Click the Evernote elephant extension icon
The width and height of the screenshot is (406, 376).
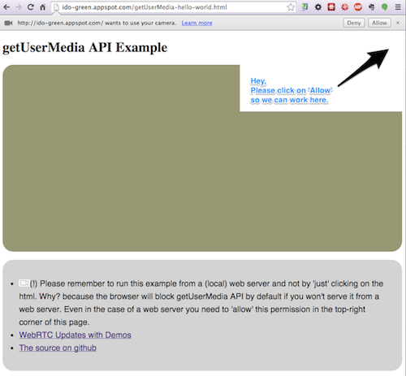[371, 7]
